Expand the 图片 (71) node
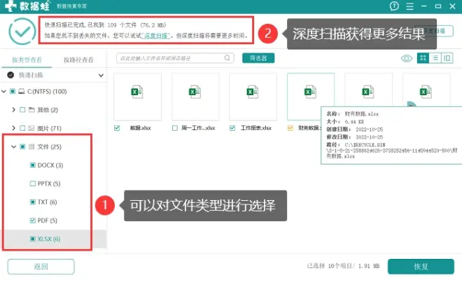Viewport: 462px width, 282px height. (x=13, y=128)
